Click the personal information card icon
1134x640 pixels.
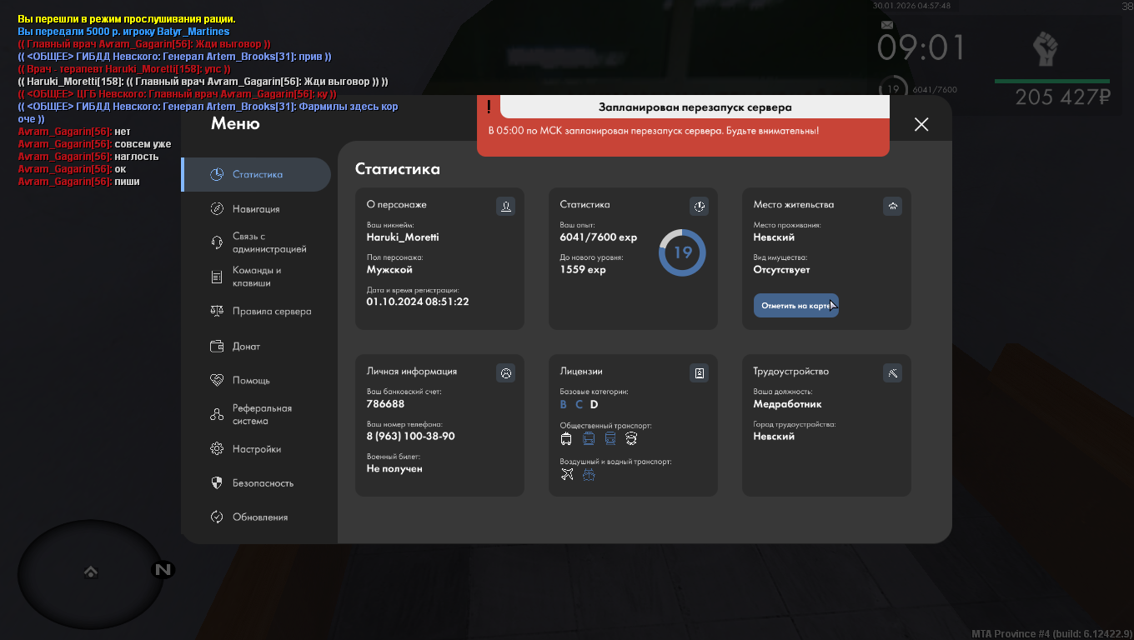[x=505, y=372]
